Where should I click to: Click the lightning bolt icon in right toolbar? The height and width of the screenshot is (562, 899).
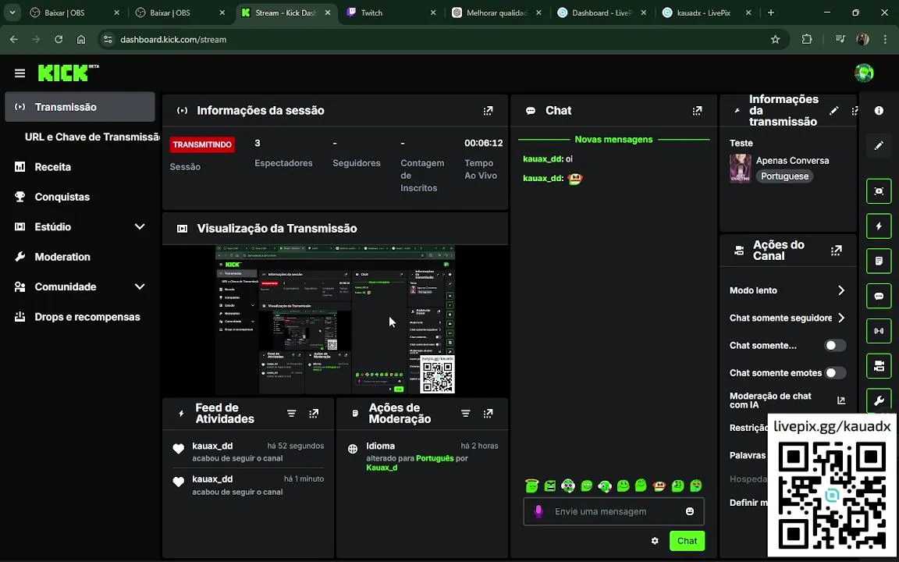click(x=879, y=226)
